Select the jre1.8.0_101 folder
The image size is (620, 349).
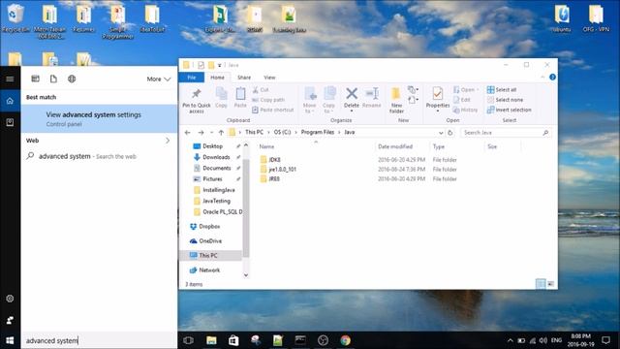point(278,169)
